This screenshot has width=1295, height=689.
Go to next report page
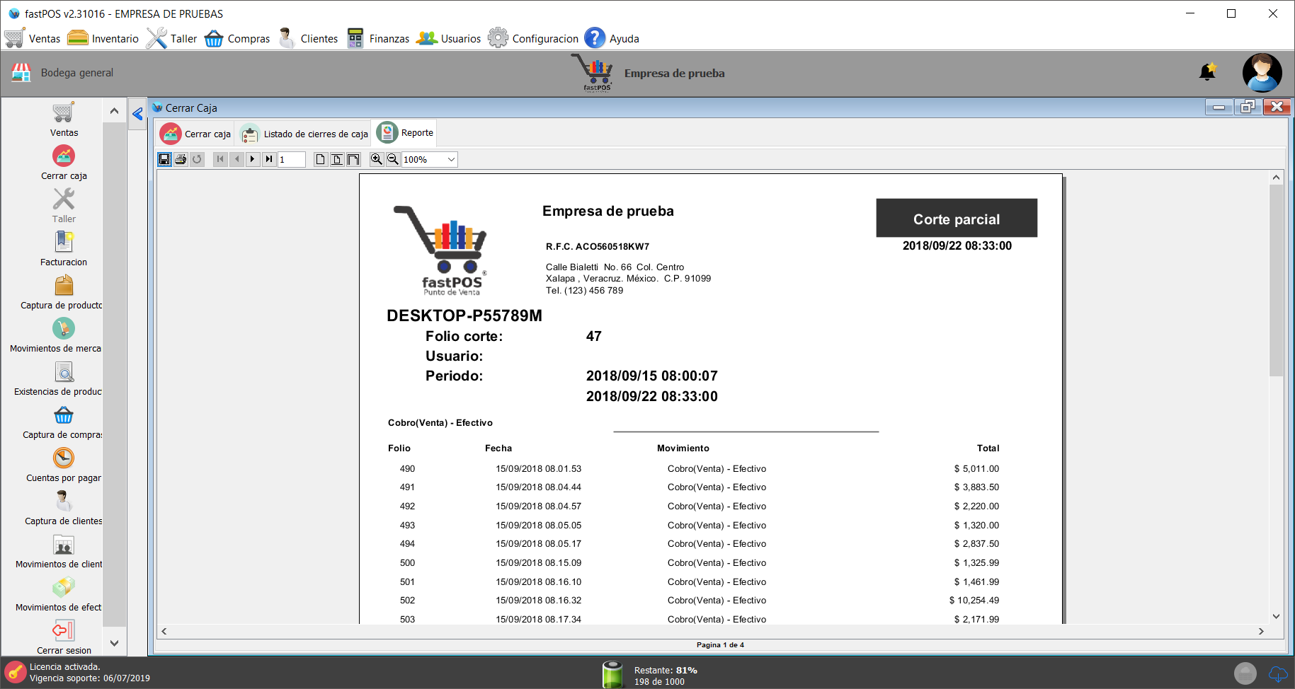tap(253, 159)
